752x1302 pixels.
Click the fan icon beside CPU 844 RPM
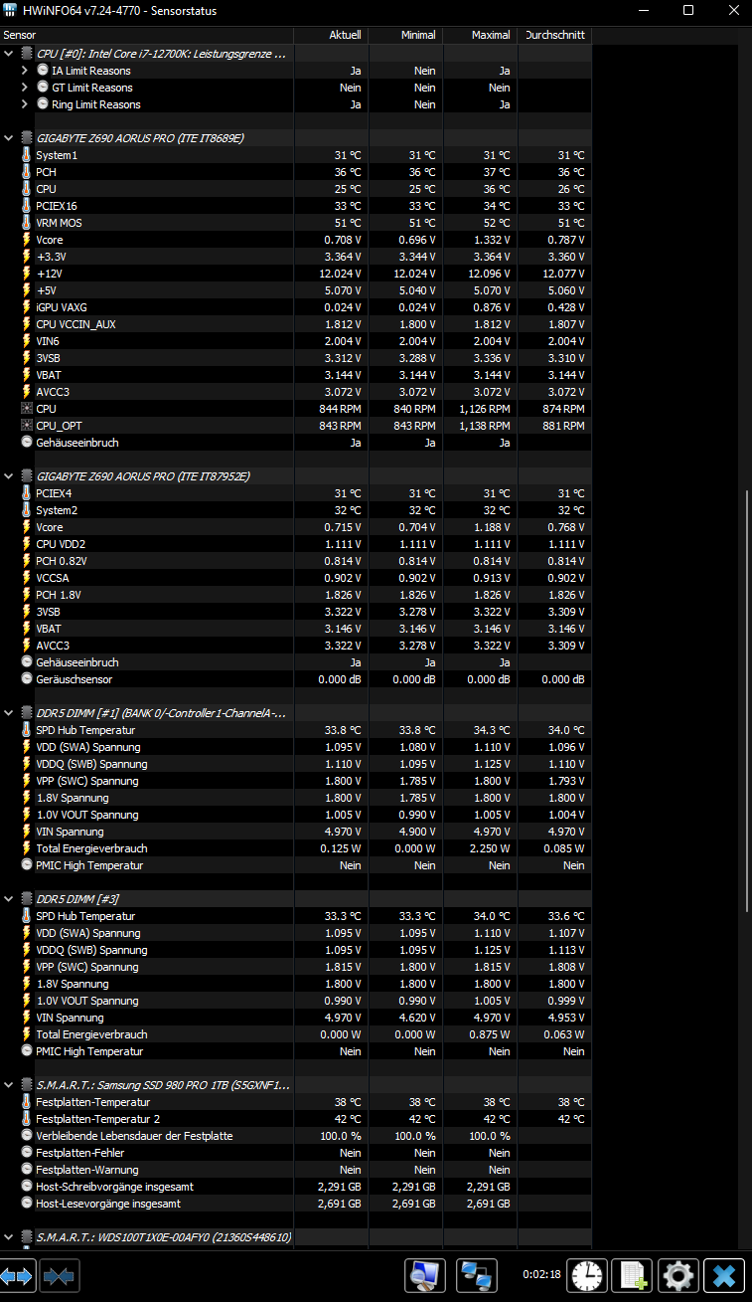(27, 409)
